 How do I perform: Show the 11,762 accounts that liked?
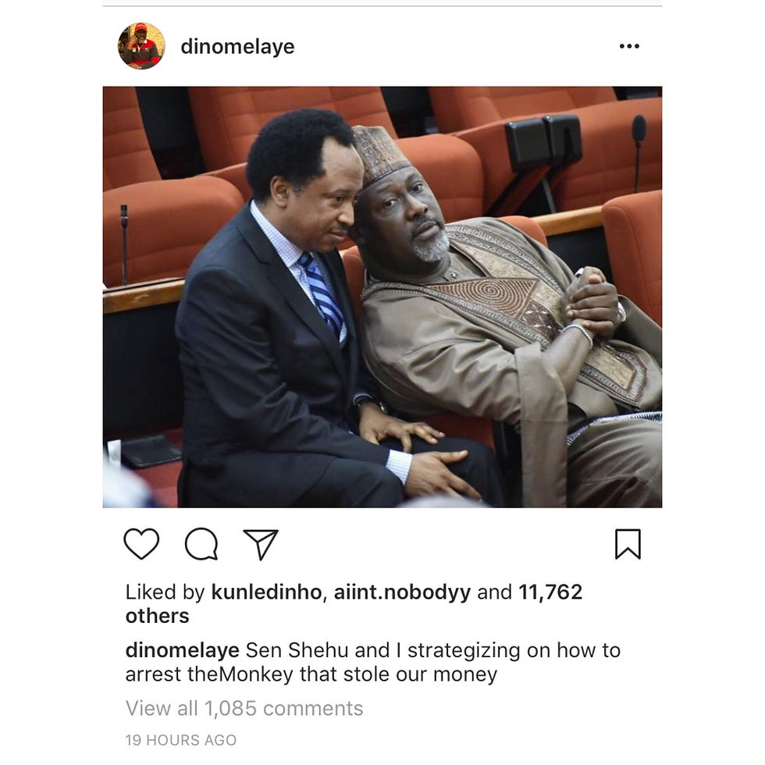tap(550, 592)
